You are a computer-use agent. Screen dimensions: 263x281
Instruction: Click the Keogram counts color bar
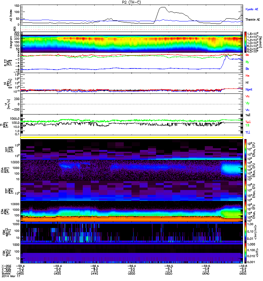pyautogui.click(x=245, y=42)
